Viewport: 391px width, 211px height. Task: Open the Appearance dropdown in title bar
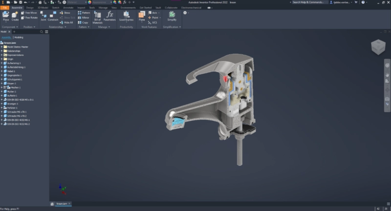(x=102, y=2)
